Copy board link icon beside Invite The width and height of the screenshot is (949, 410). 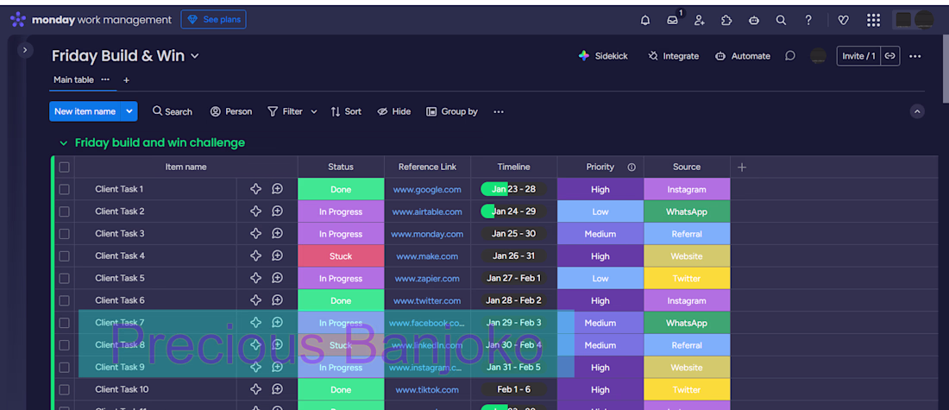889,56
